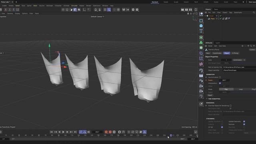The image size is (256, 144).
Task: Toggle timeline sound speaker icon
Action: (x=89, y=132)
